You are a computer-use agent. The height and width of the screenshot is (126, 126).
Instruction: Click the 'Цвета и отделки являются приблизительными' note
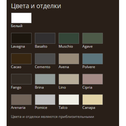[53, 117]
